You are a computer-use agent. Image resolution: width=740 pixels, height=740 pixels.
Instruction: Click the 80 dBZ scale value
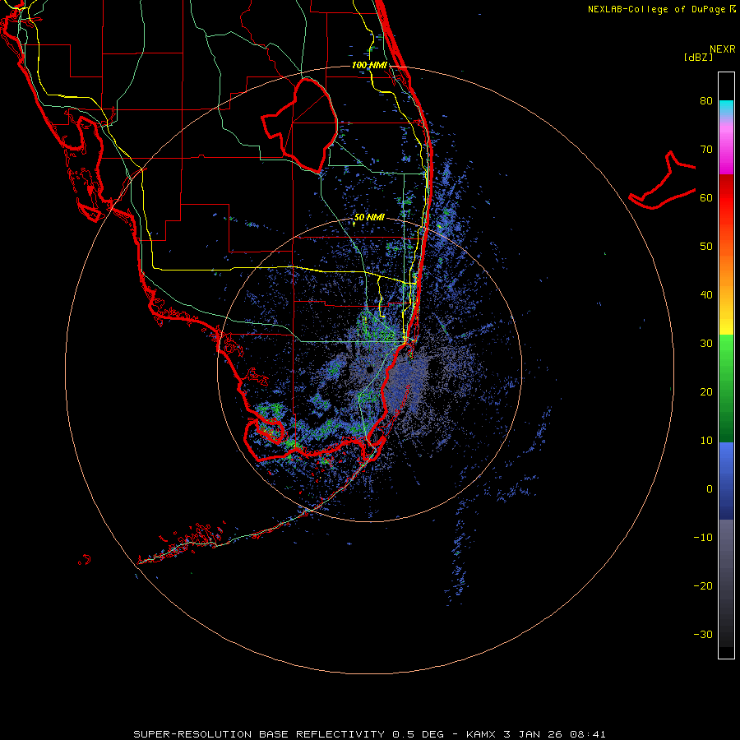tap(706, 101)
